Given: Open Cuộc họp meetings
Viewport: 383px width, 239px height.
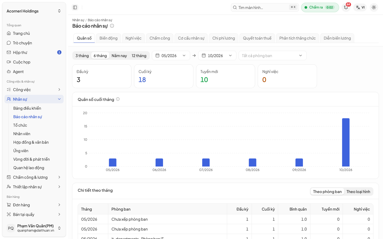Looking at the screenshot, I should coord(34,62).
